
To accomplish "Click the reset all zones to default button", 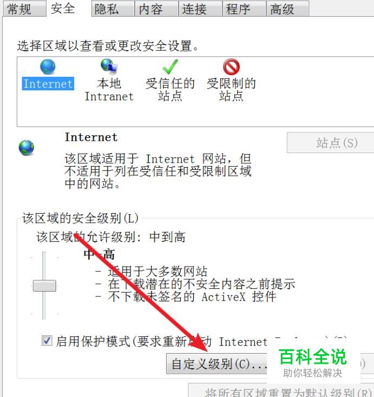I will [281, 391].
